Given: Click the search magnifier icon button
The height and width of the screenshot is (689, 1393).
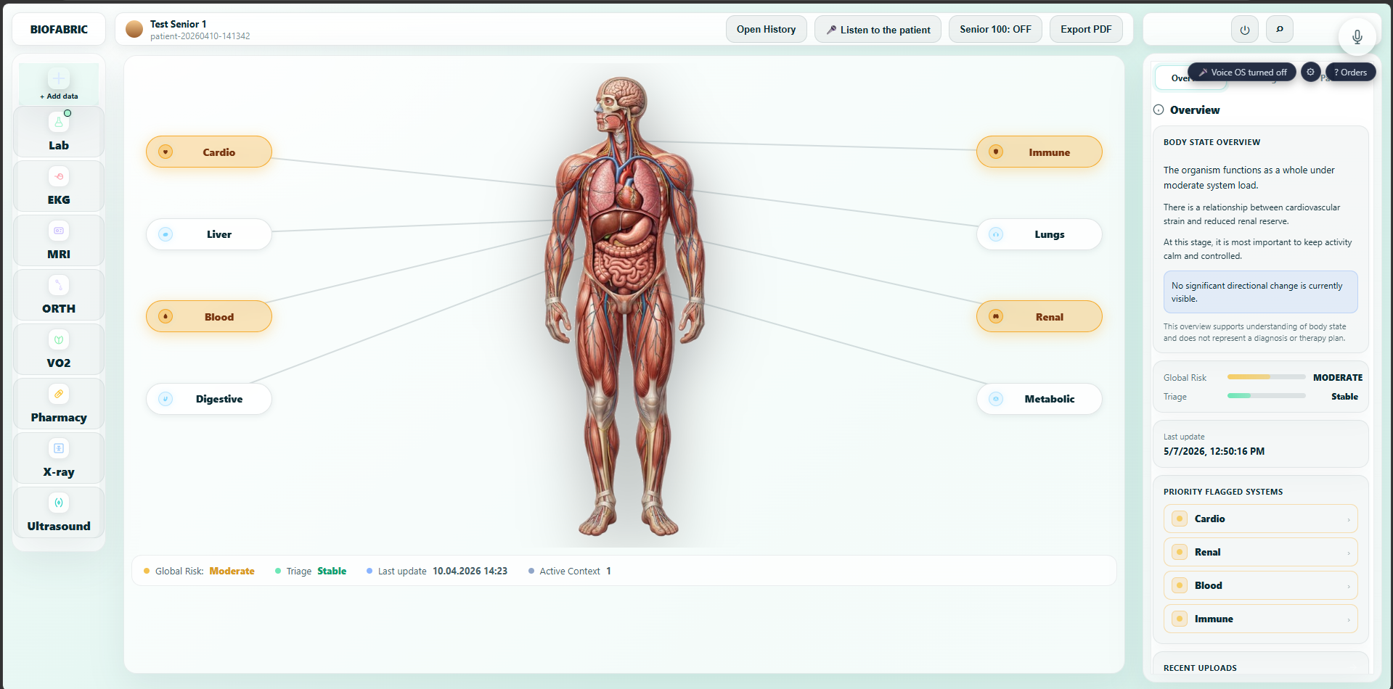Looking at the screenshot, I should (1279, 30).
